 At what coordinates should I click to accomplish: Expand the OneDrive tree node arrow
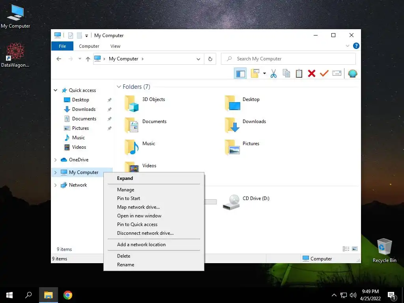[55, 160]
